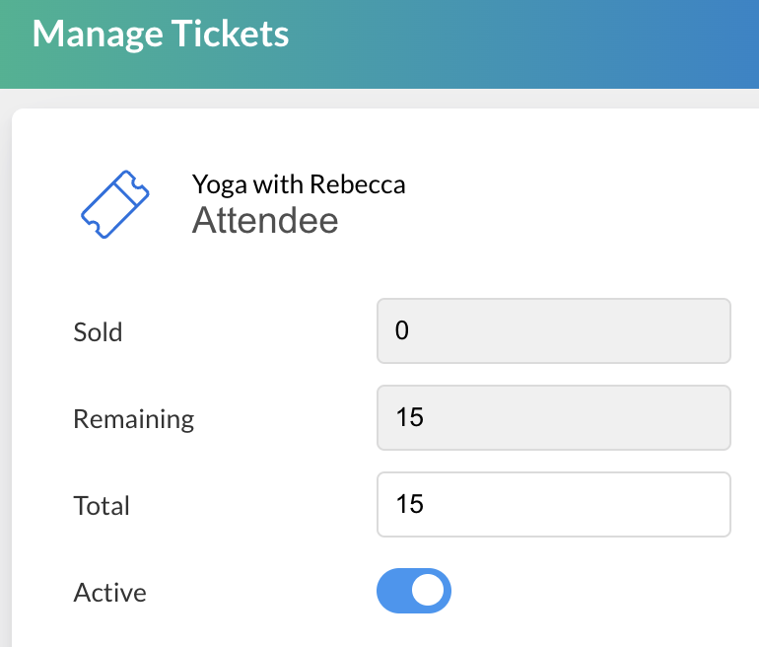Click the value 0 in Sold box

[x=401, y=330]
